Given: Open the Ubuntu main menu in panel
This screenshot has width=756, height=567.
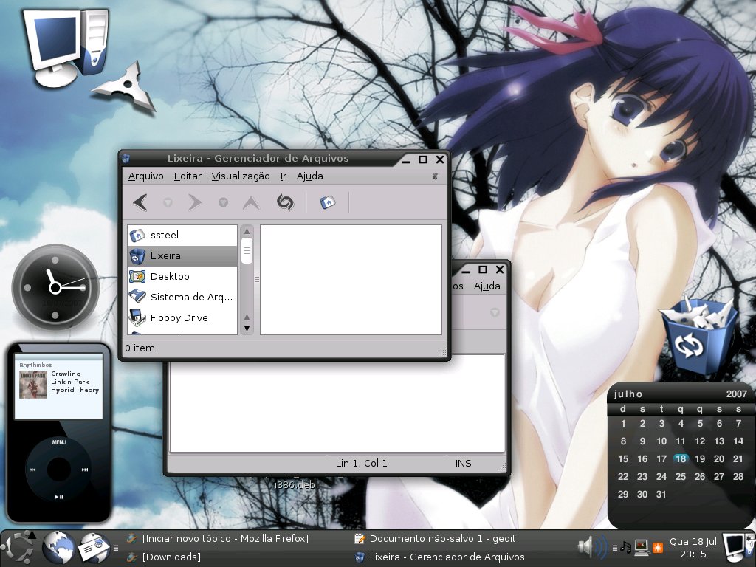Looking at the screenshot, I should 19,549.
